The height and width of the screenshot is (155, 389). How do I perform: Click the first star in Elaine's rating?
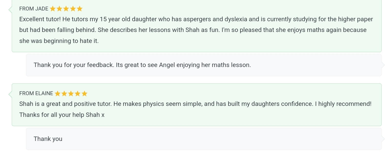click(x=58, y=94)
